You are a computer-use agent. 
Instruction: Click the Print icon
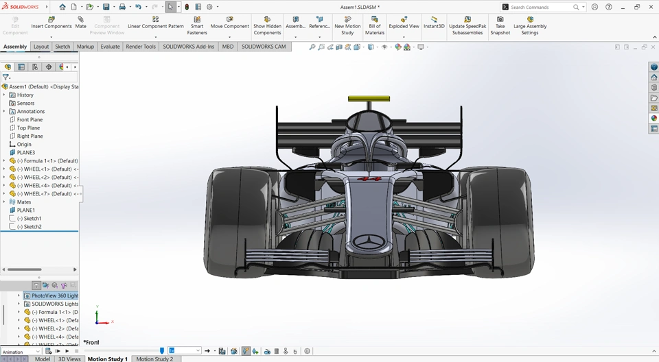pyautogui.click(x=122, y=7)
